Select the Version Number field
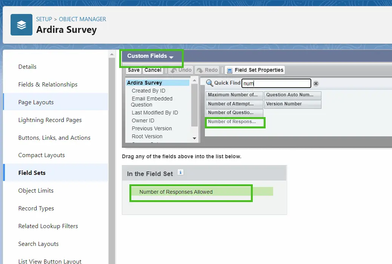 click(293, 104)
